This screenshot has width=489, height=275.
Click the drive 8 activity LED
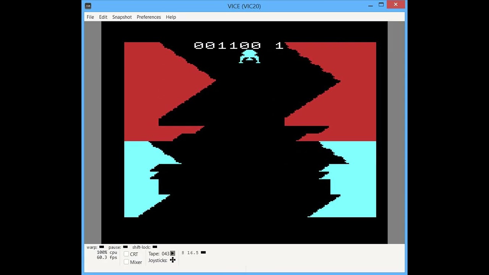coord(203,252)
